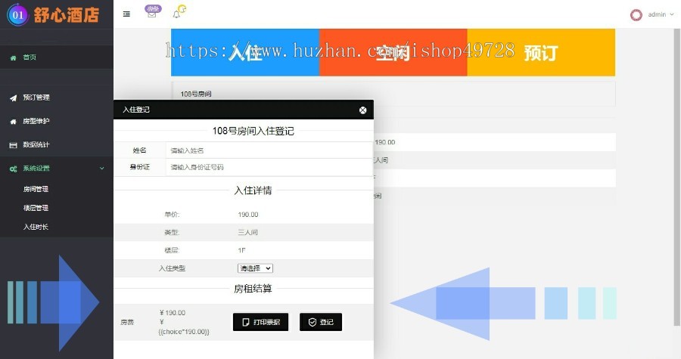681x359 pixels.
Task: Click the admin avatar icon
Action: point(636,15)
